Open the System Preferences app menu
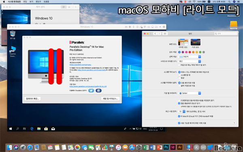Screen dimensions: 243x152 tap(14, 2)
